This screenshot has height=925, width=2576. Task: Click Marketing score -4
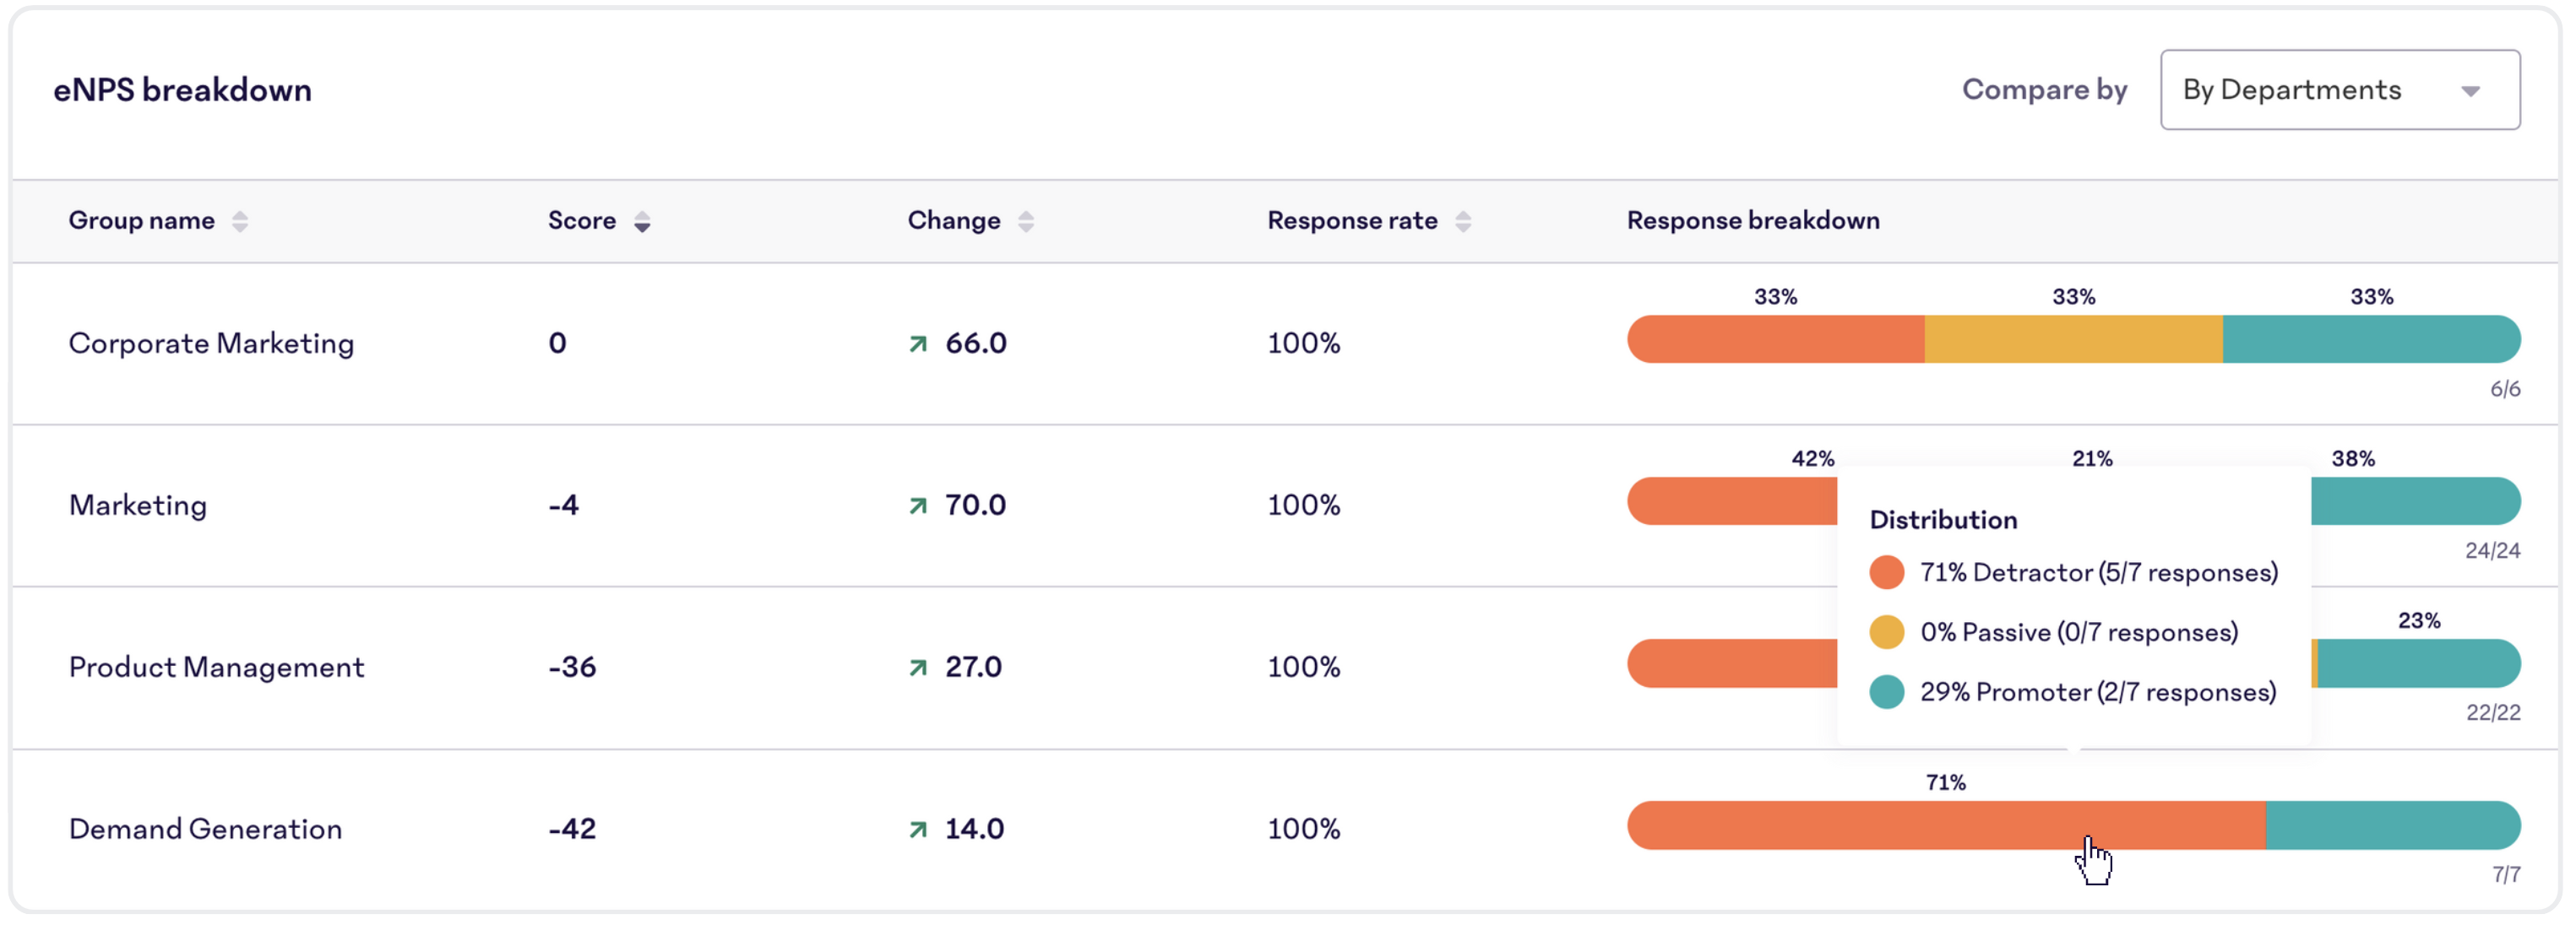pos(563,506)
